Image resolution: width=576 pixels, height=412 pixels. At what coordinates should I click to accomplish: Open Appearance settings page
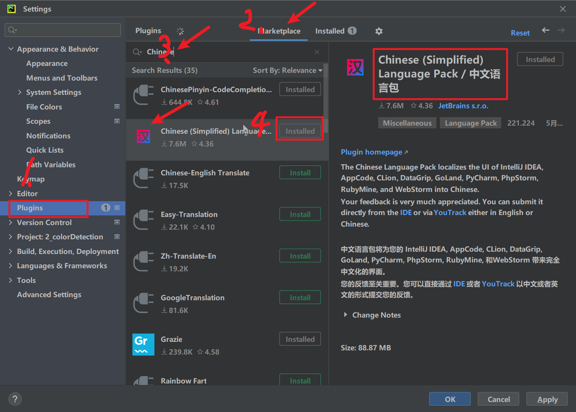coord(47,63)
